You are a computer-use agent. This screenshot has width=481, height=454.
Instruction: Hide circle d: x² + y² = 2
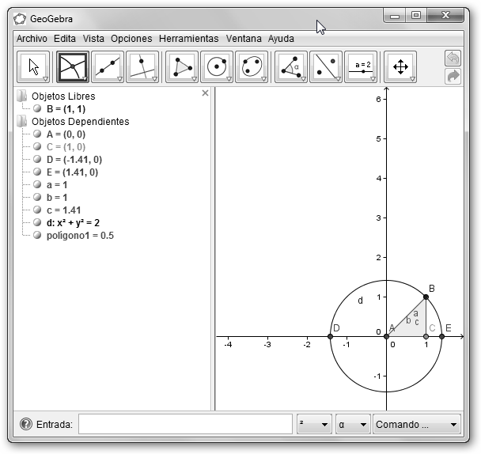coord(36,222)
